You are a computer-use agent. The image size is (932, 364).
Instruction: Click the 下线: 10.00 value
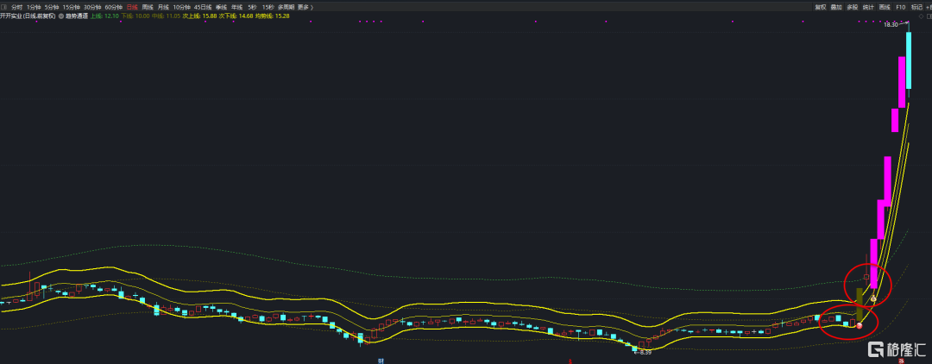coord(135,16)
